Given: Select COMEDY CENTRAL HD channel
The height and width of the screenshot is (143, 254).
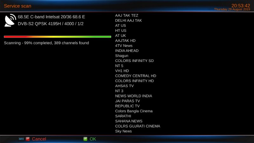Looking at the screenshot, I should (136, 76).
